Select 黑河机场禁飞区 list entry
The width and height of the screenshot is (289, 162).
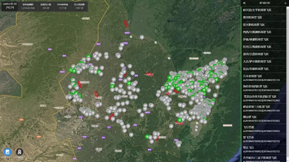point(252,17)
